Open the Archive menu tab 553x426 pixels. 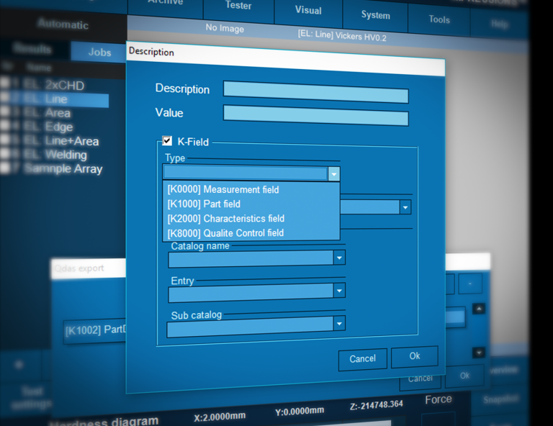click(x=165, y=2)
